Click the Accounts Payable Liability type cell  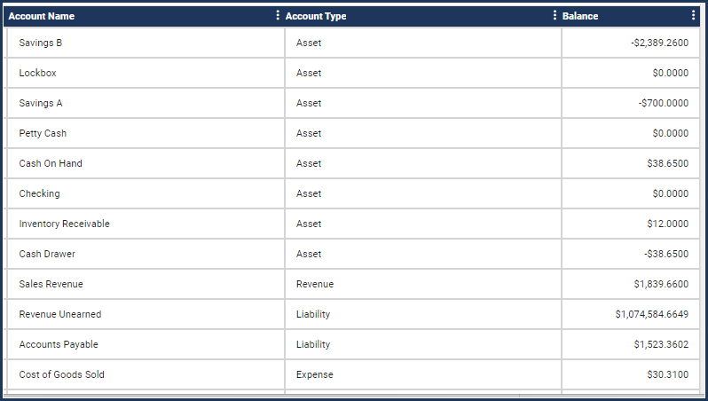click(423, 344)
